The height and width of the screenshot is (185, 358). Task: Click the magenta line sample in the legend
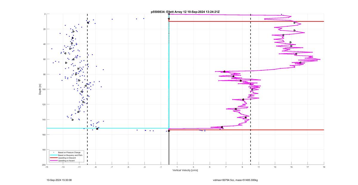pos(54,160)
